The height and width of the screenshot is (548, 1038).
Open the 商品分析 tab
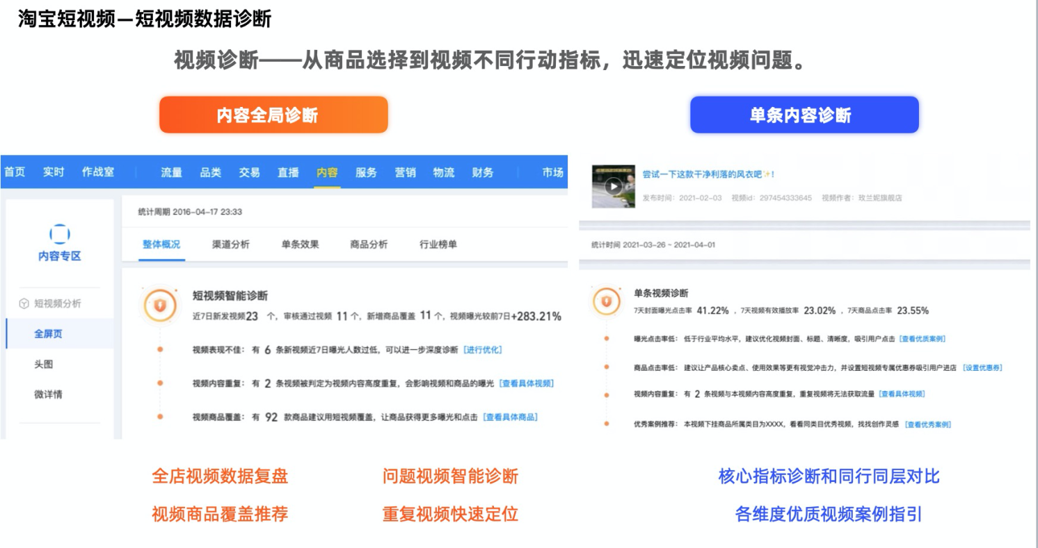coord(369,244)
